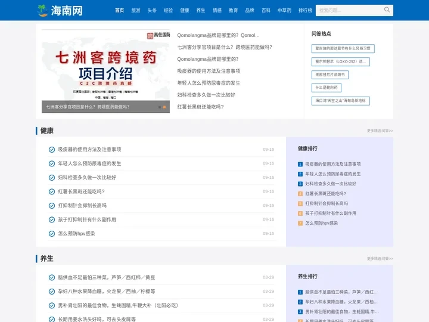Open the 品牌 navigation item
This screenshot has height=322, width=429.
click(x=250, y=10)
